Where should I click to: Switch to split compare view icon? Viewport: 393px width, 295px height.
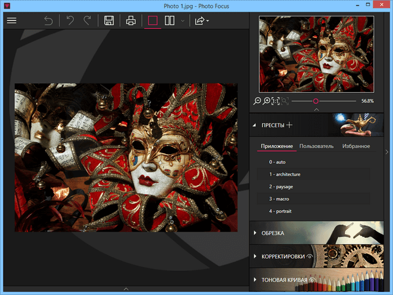pyautogui.click(x=169, y=21)
